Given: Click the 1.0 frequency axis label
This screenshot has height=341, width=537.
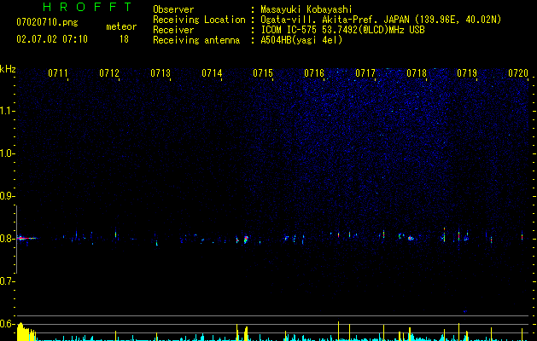Looking at the screenshot, I should (8, 153).
